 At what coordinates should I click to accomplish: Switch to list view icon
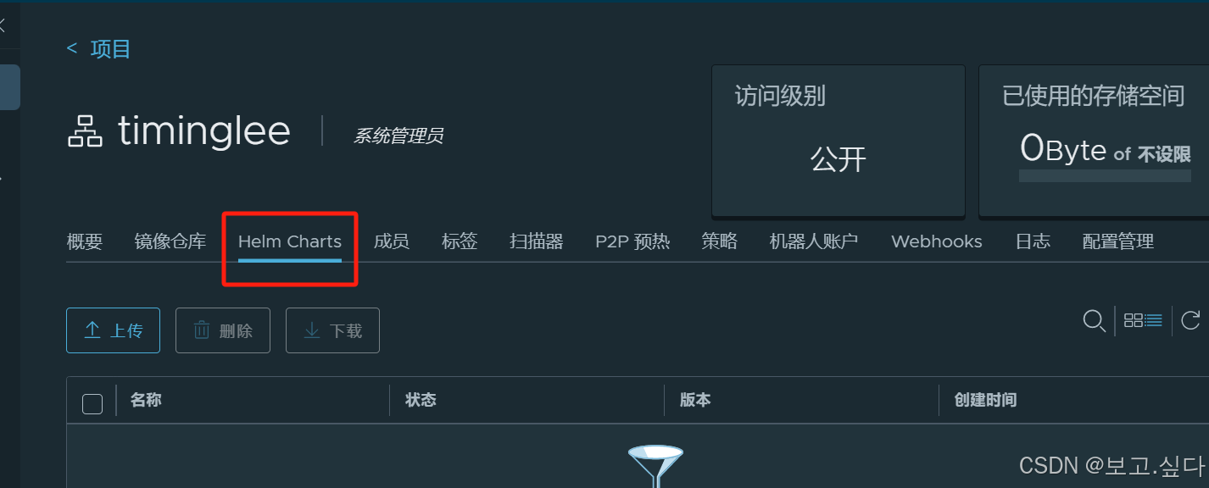tap(1154, 320)
